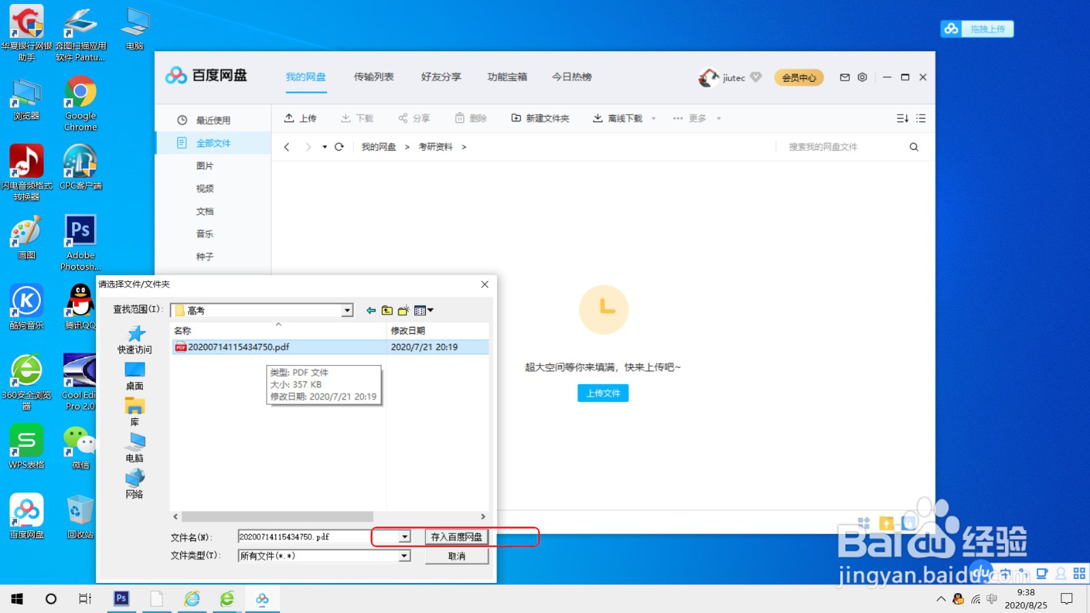Click the 离线下载 offline download icon

coord(597,117)
